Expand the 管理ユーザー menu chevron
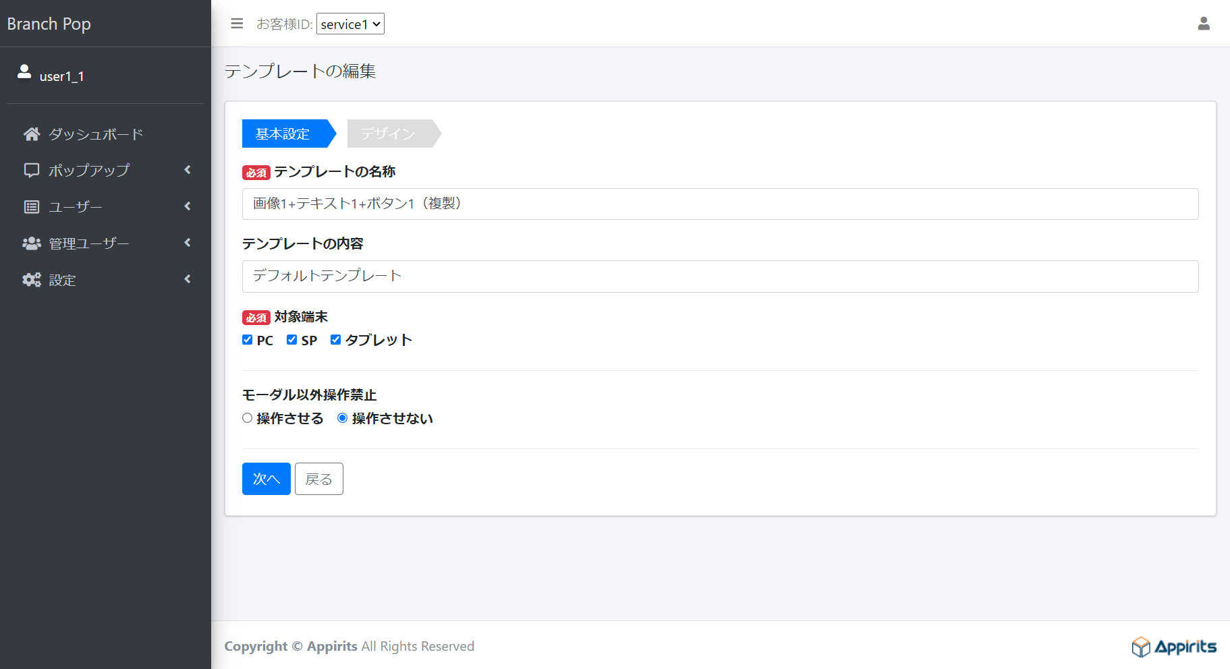Viewport: 1230px width, 669px height. 188,243
